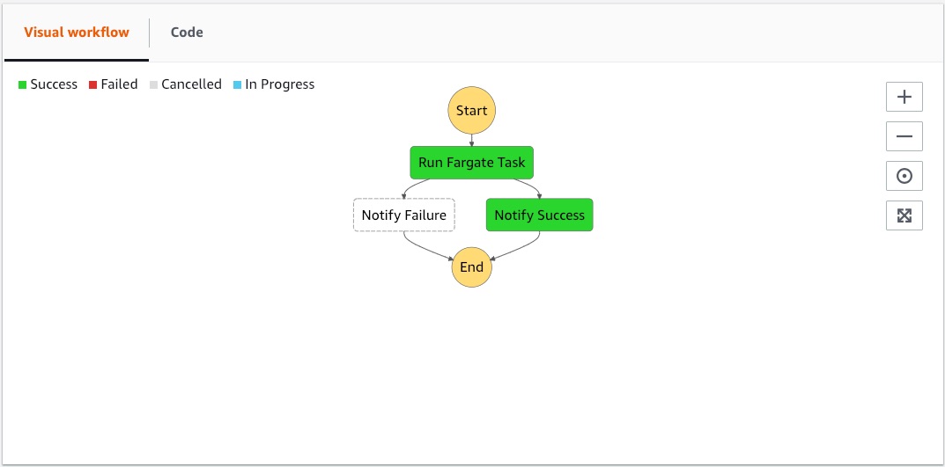Click the In Progress legend label text
945x467 pixels.
point(280,84)
